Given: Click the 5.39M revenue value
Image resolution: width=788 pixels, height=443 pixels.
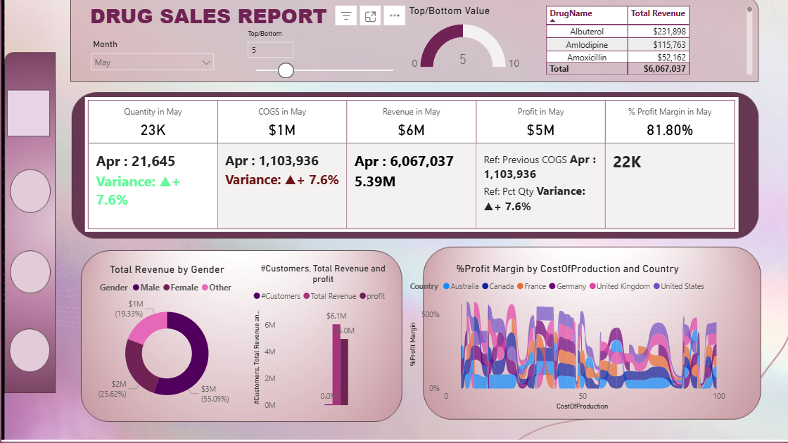Looking at the screenshot, I should (375, 181).
